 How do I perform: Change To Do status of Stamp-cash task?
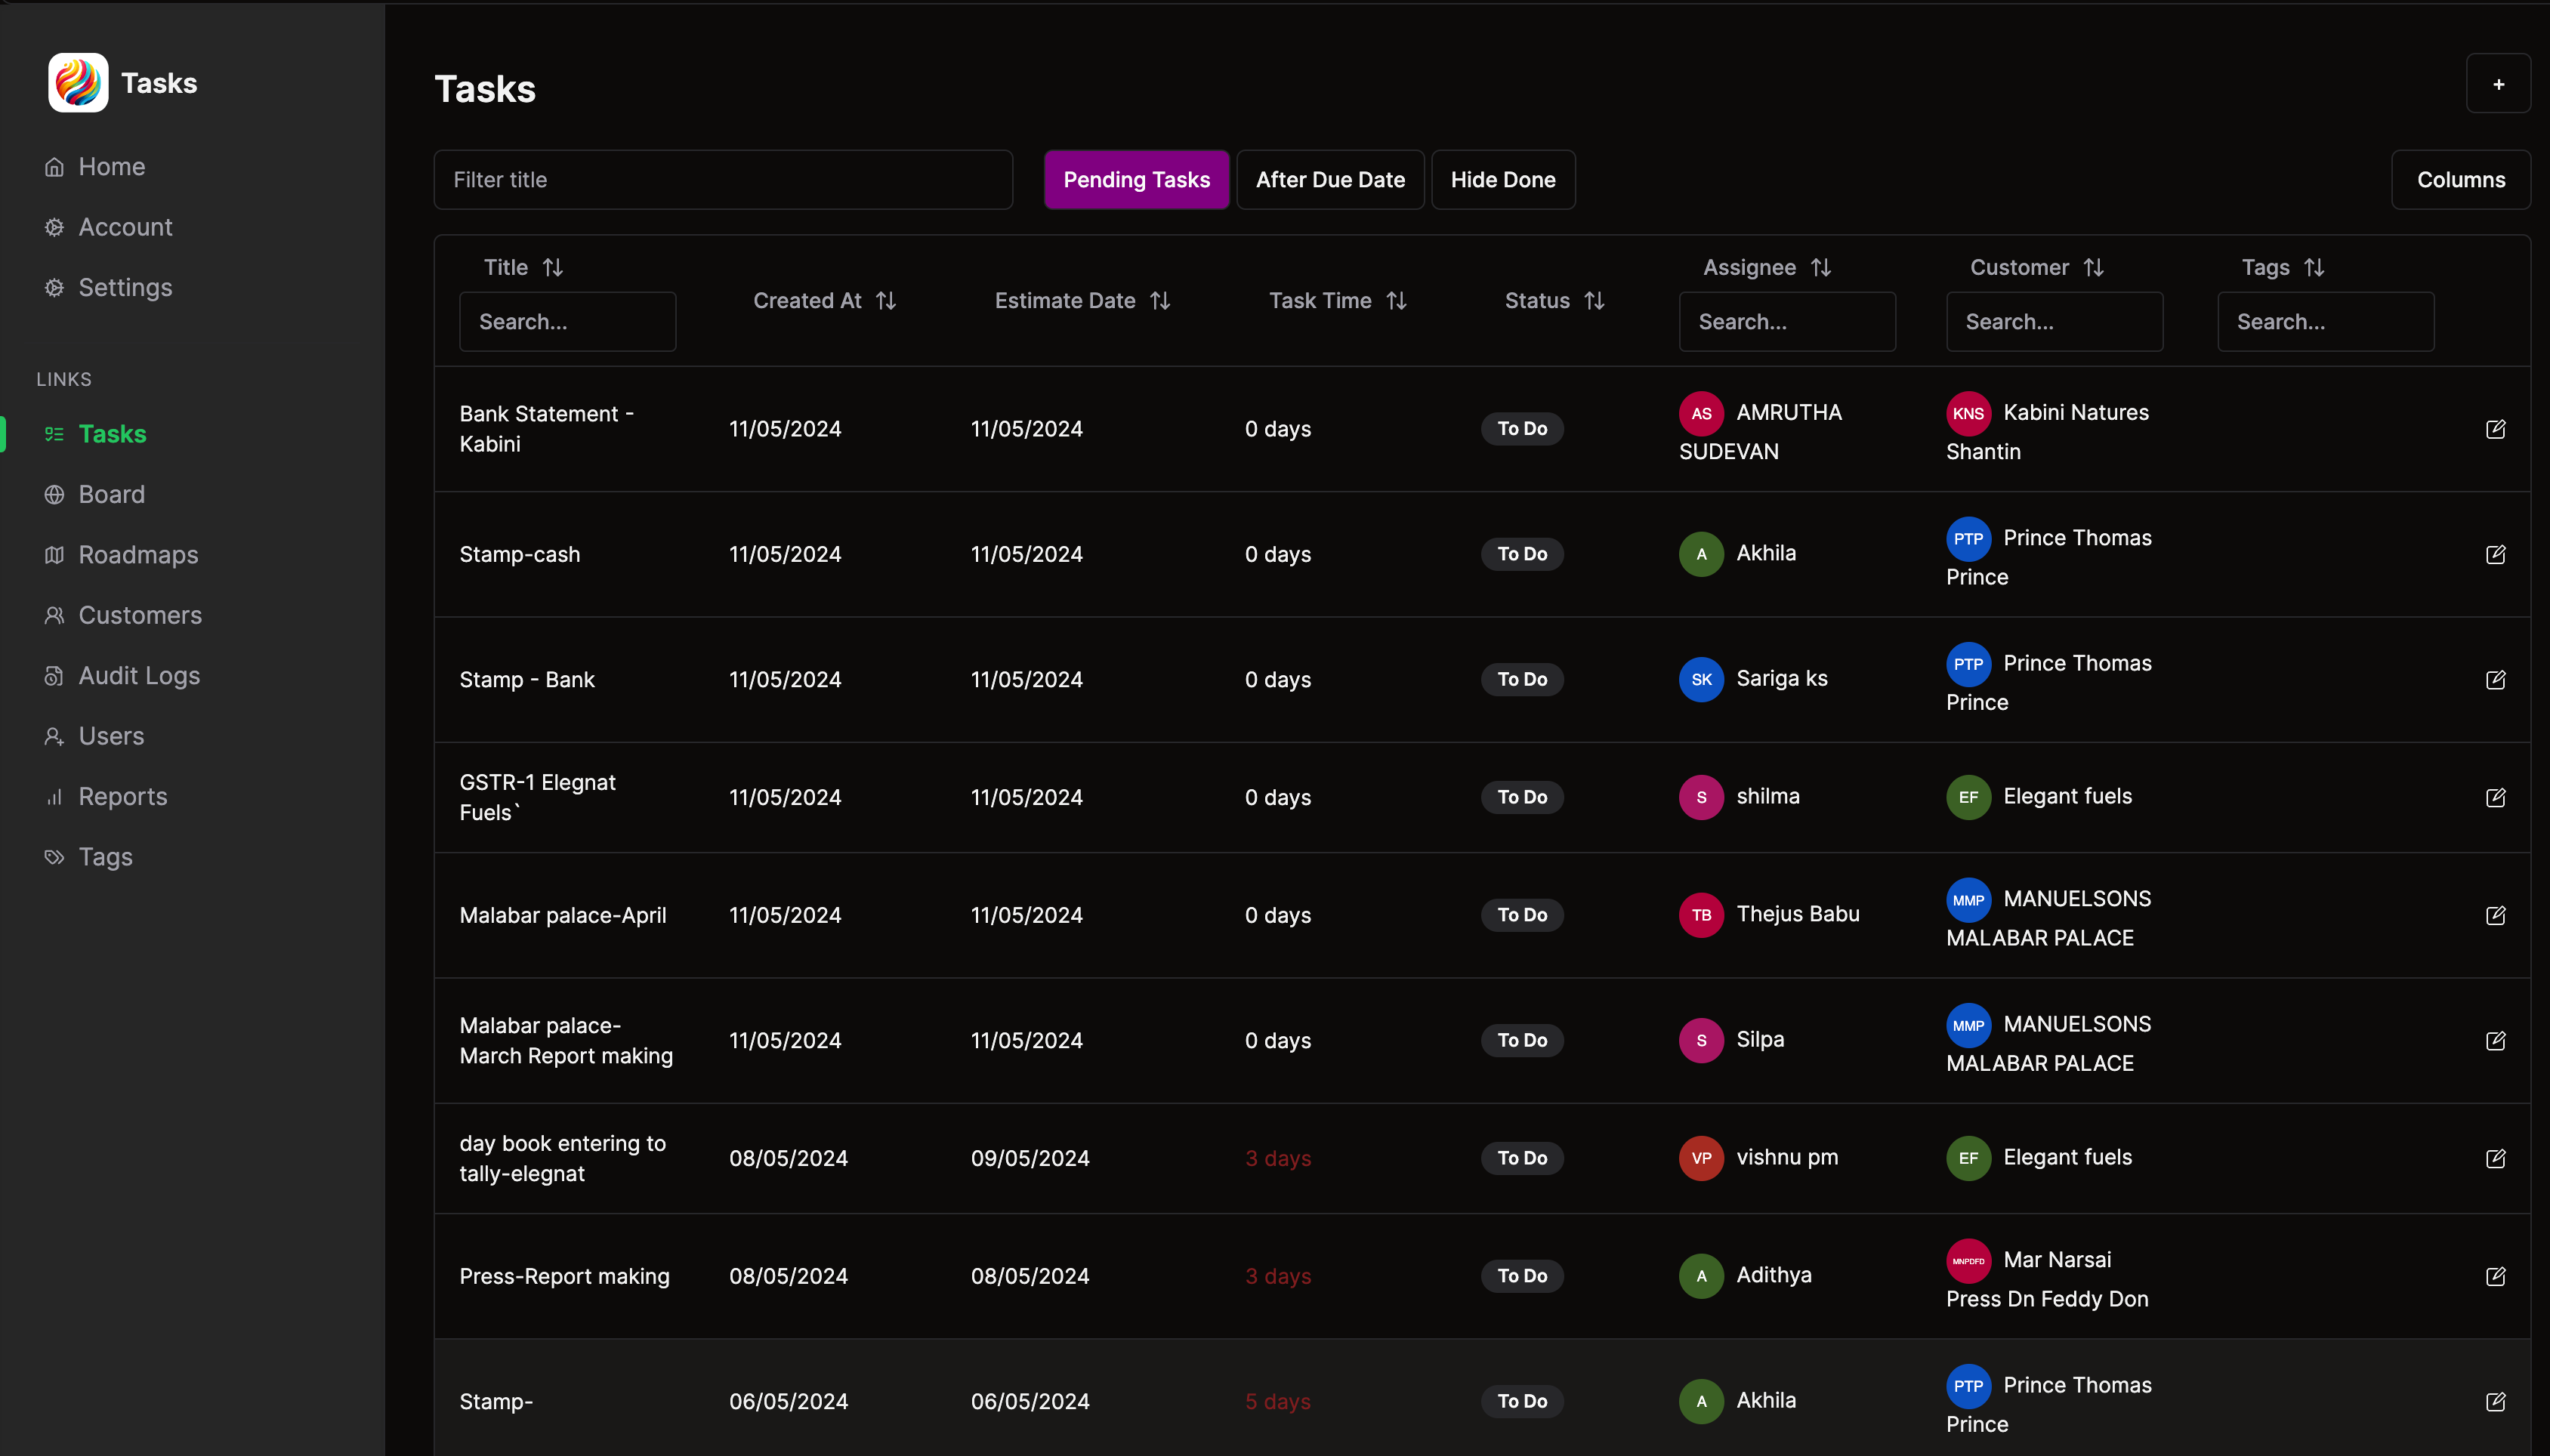(1521, 554)
